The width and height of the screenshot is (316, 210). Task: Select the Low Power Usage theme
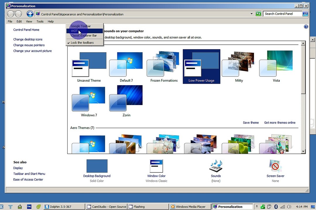click(201, 66)
